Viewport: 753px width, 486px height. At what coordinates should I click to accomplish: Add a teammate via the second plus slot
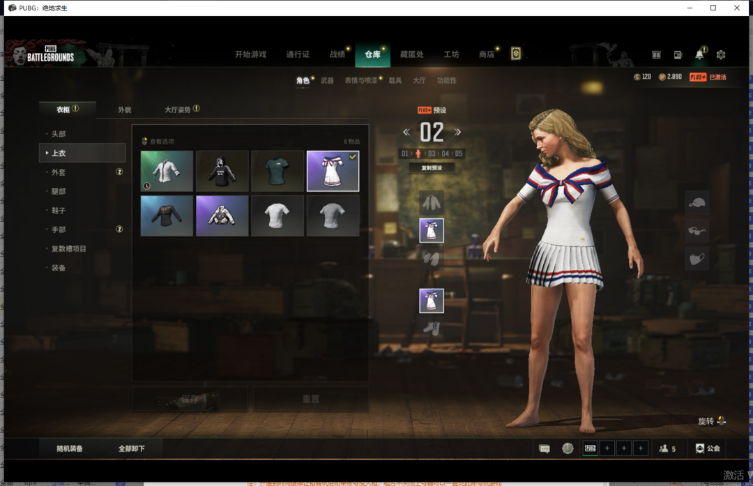coord(624,448)
